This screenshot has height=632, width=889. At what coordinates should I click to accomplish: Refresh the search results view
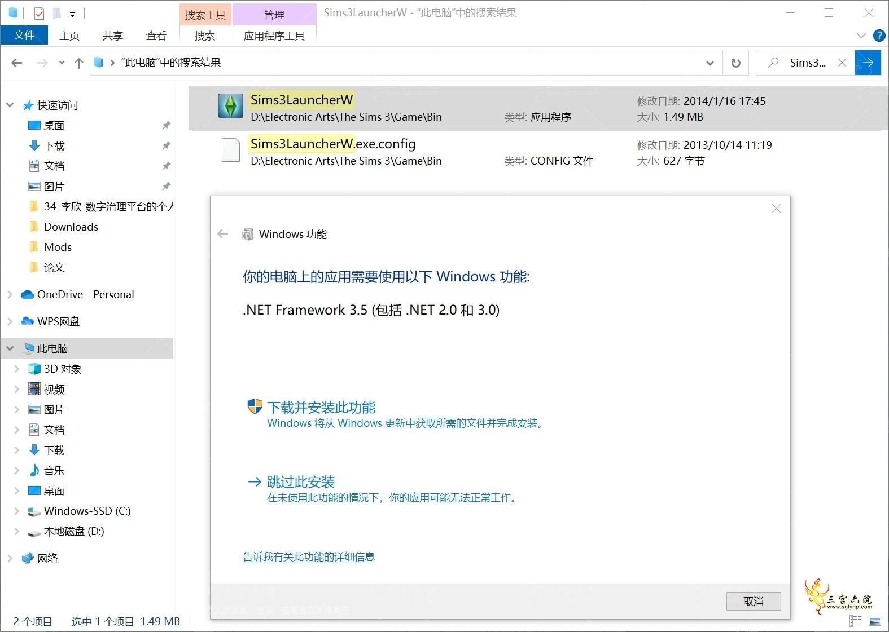point(735,63)
